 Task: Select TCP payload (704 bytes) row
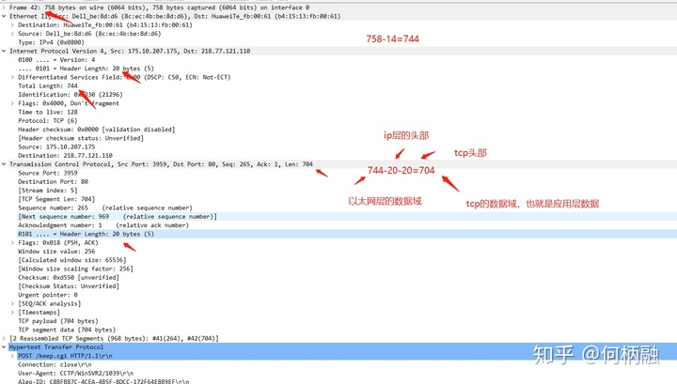58,321
